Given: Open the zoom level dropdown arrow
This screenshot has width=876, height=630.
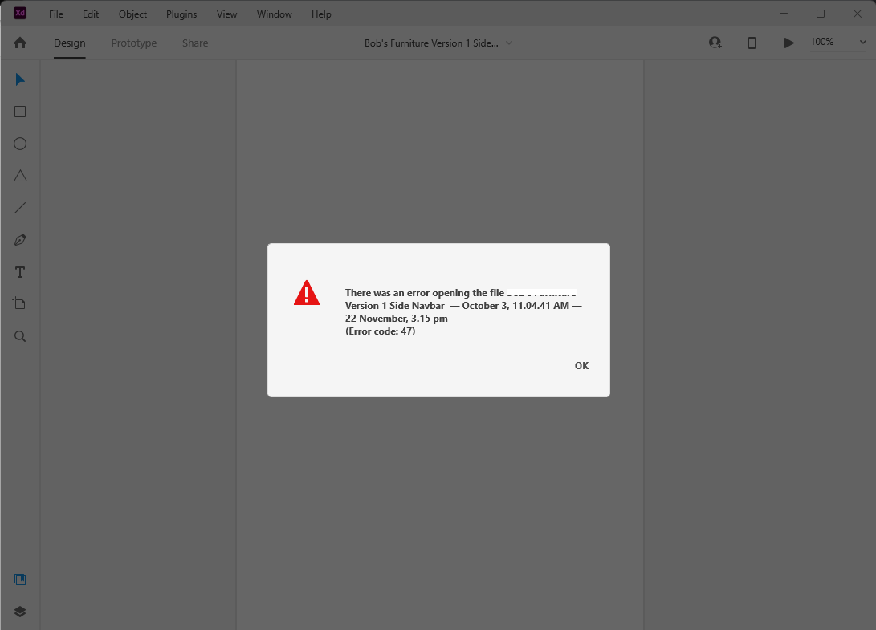Looking at the screenshot, I should click(x=862, y=42).
